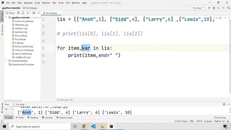Viewport: 231px width, 130px height.
Task: Select list_its_functions.py file
Action: 24,47
